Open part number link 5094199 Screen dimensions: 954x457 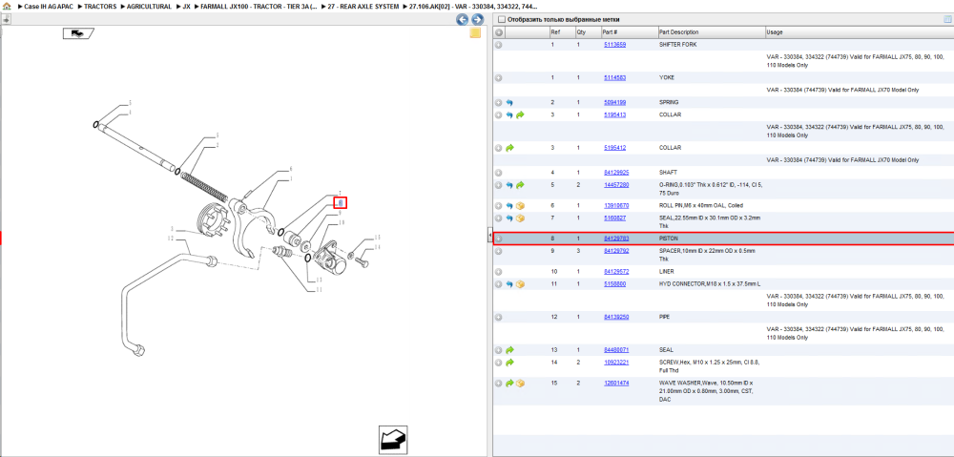pos(614,103)
